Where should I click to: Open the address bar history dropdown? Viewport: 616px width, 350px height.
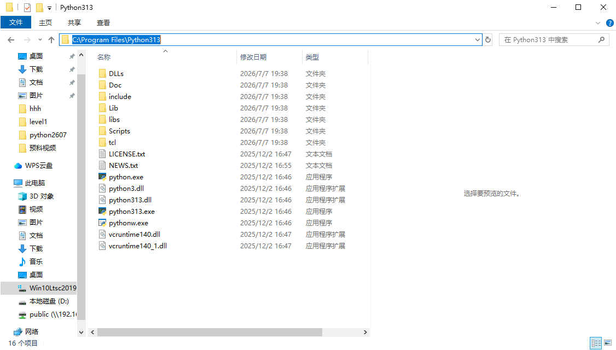[478, 40]
